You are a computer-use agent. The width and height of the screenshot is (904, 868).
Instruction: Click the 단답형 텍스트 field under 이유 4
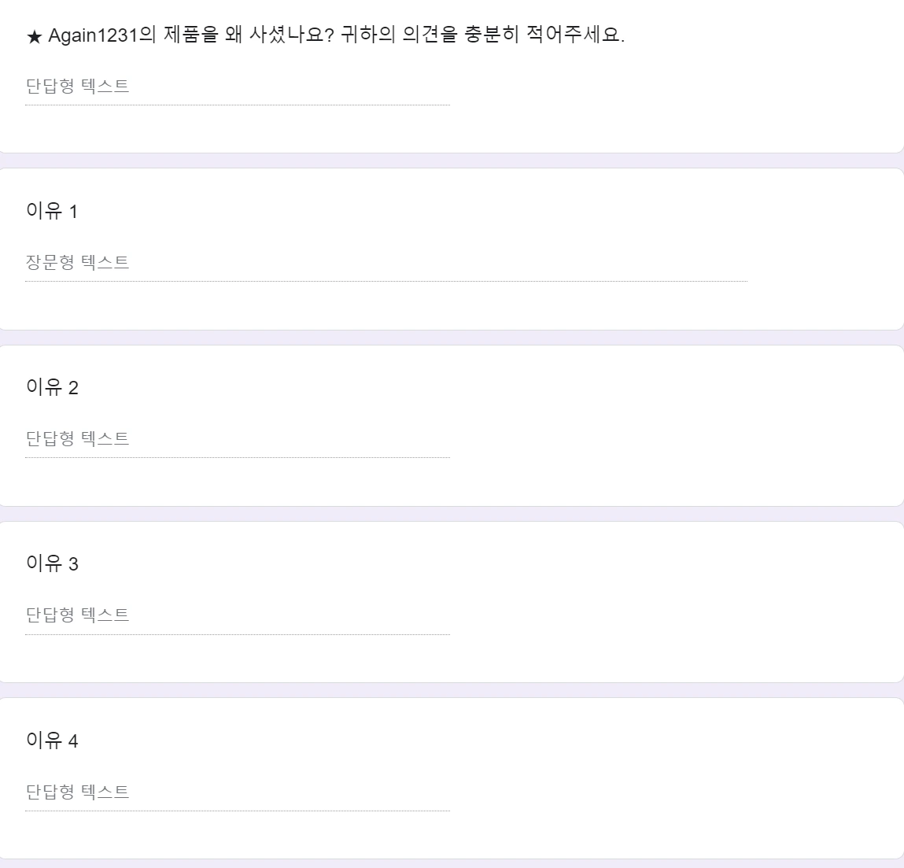(236, 792)
